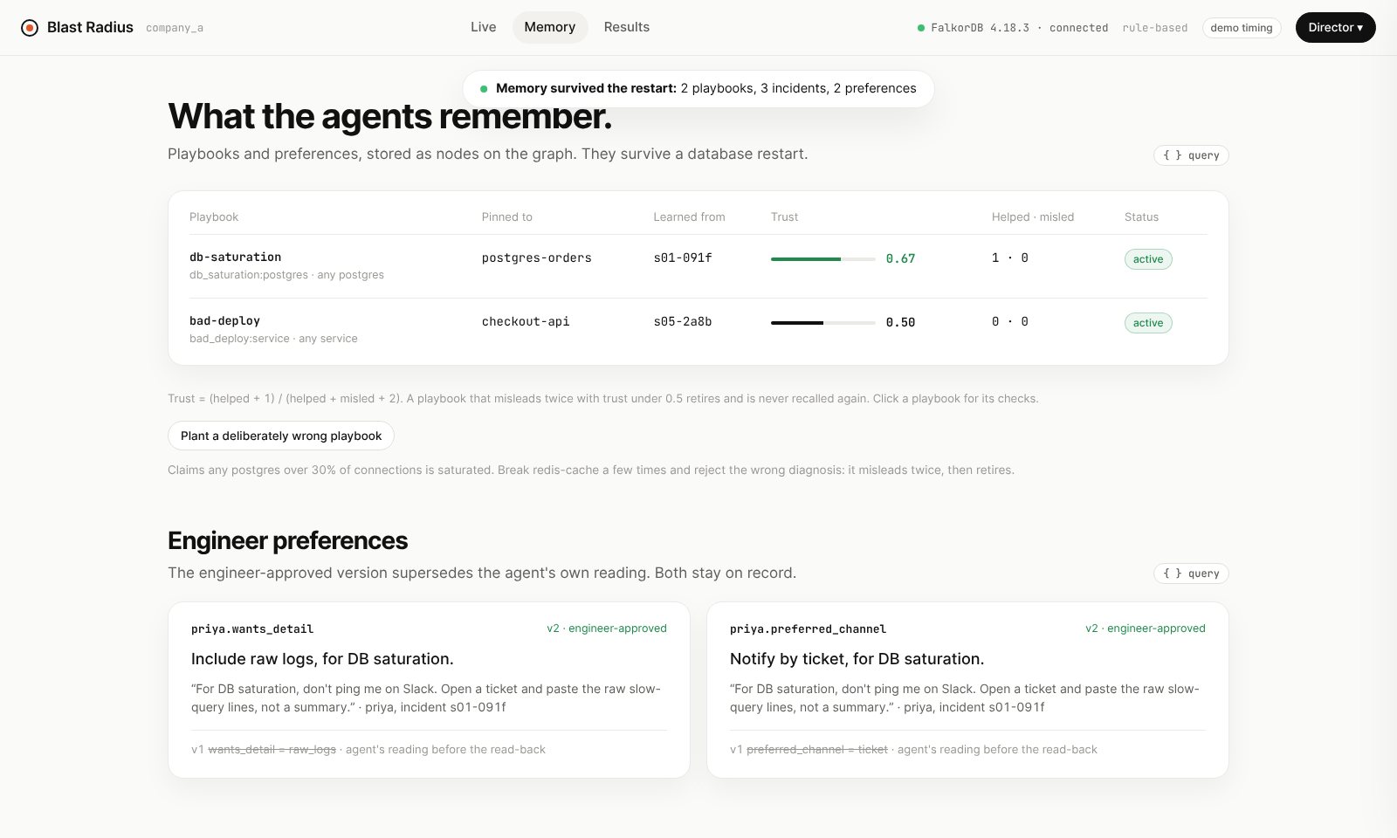This screenshot has width=1397, height=838.
Task: Click the Notify by ticket heading
Action: 857,659
